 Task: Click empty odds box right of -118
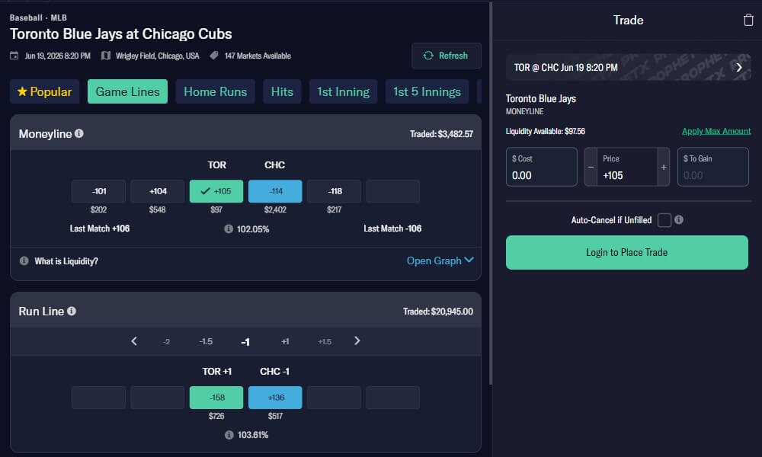[x=392, y=191]
